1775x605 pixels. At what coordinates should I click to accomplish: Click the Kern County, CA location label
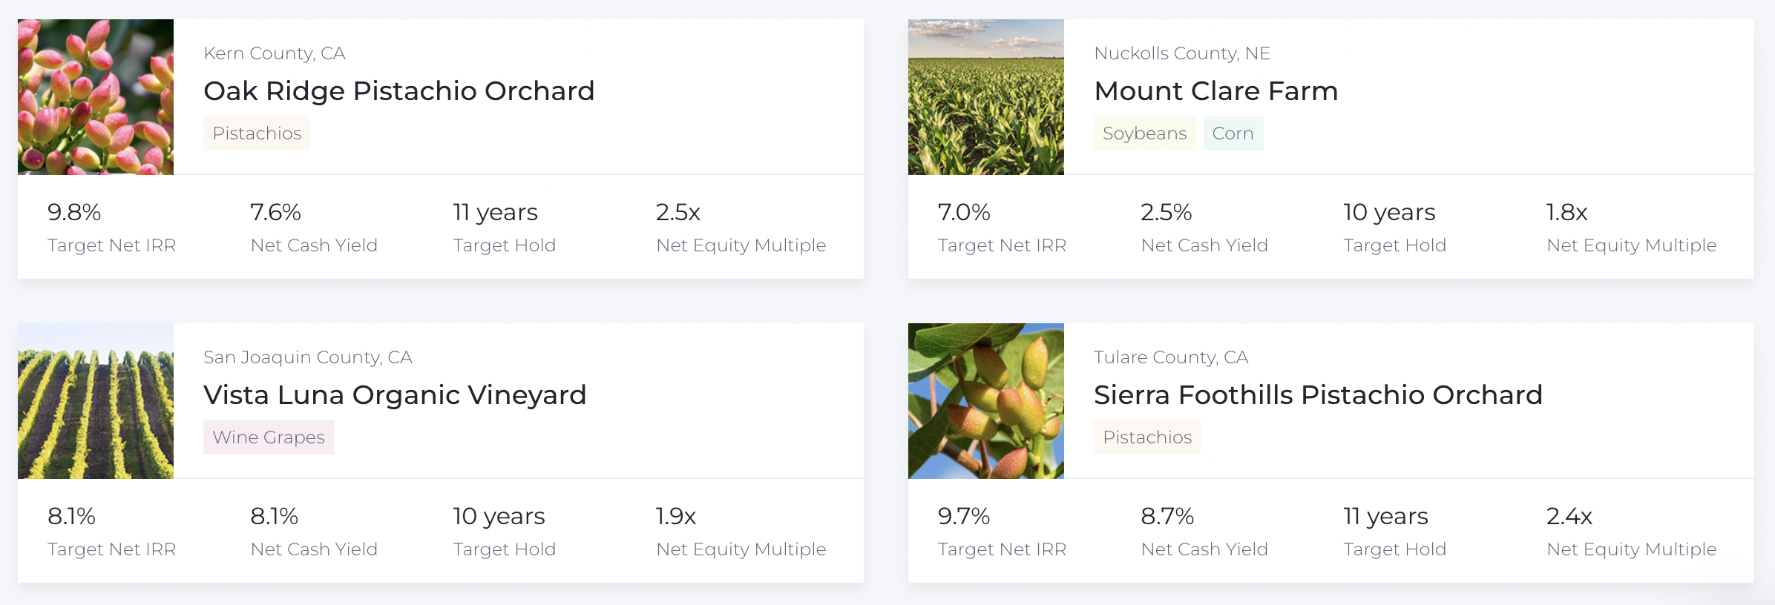pyautogui.click(x=275, y=53)
